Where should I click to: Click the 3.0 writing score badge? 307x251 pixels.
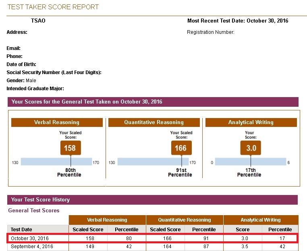(251, 148)
